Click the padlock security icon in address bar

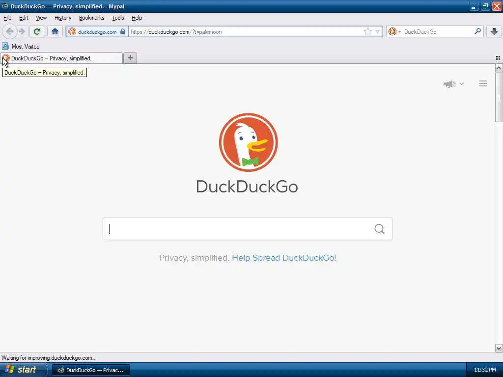[x=123, y=31]
